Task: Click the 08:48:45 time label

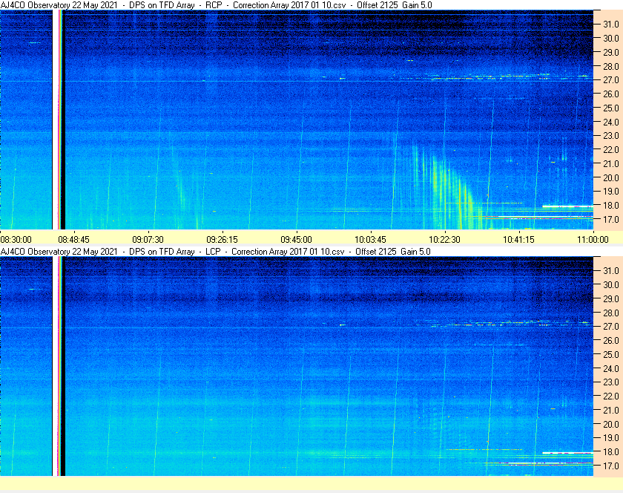Action: (74, 240)
